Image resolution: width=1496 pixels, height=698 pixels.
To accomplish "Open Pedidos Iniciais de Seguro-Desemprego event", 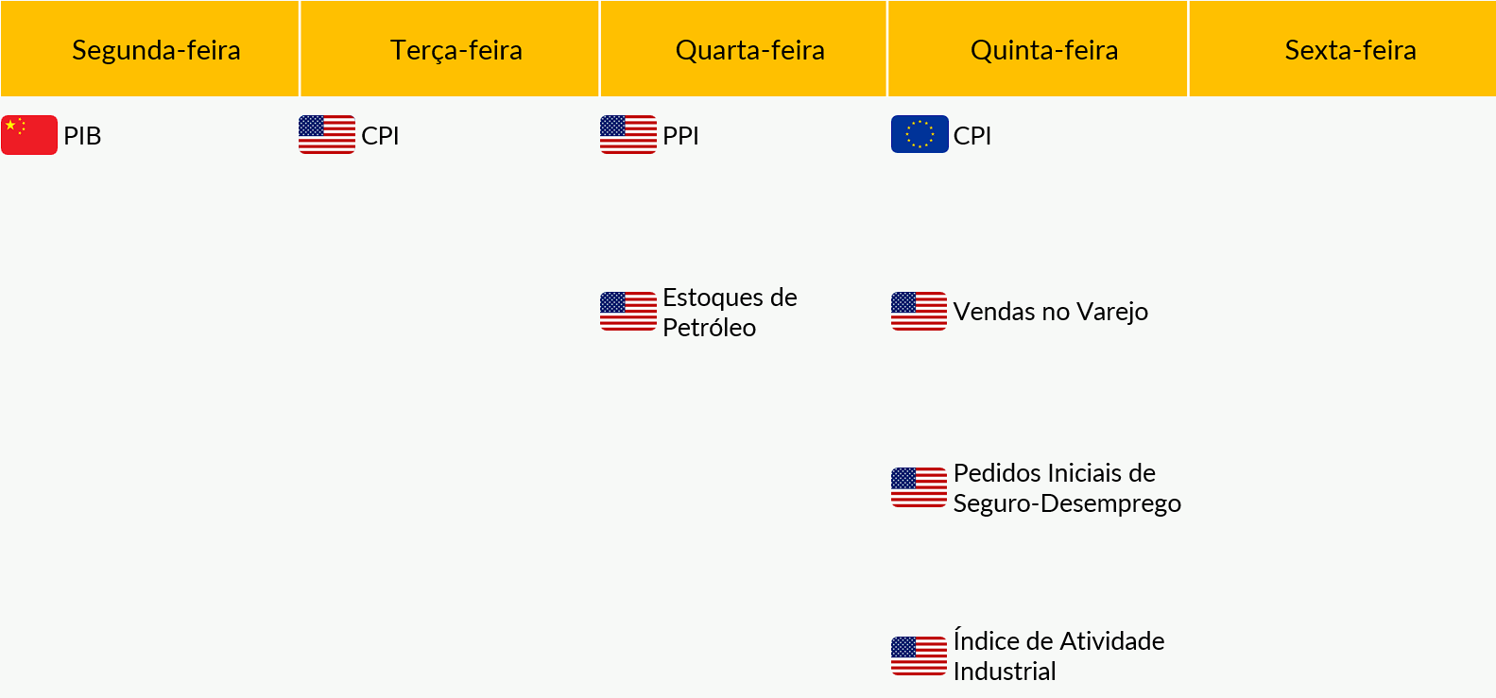I will [x=1067, y=488].
